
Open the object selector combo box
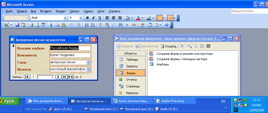[x=17, y=18]
